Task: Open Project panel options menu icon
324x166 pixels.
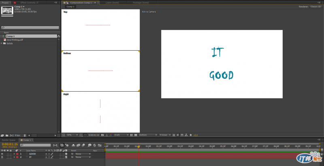Action: (56, 3)
